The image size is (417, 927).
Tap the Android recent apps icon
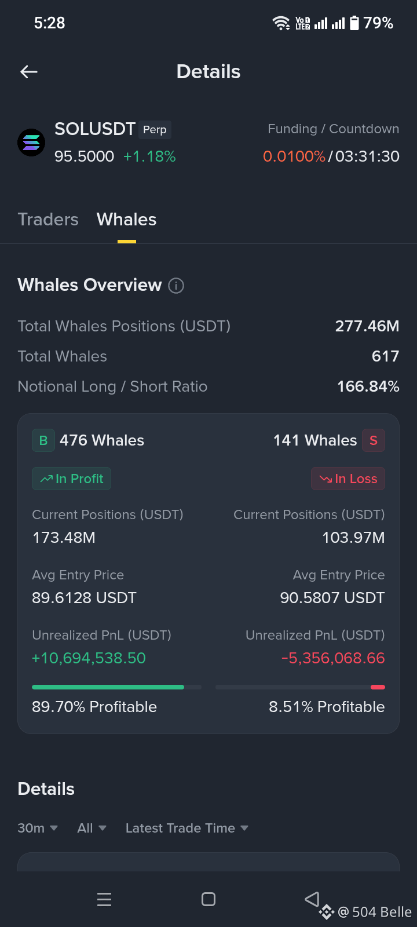pos(104,899)
